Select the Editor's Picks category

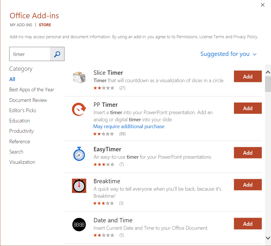pos(23,110)
